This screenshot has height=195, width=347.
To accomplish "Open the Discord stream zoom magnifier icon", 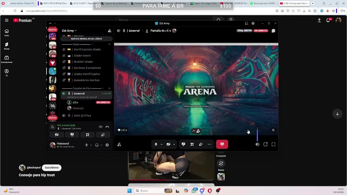I will tap(273, 130).
